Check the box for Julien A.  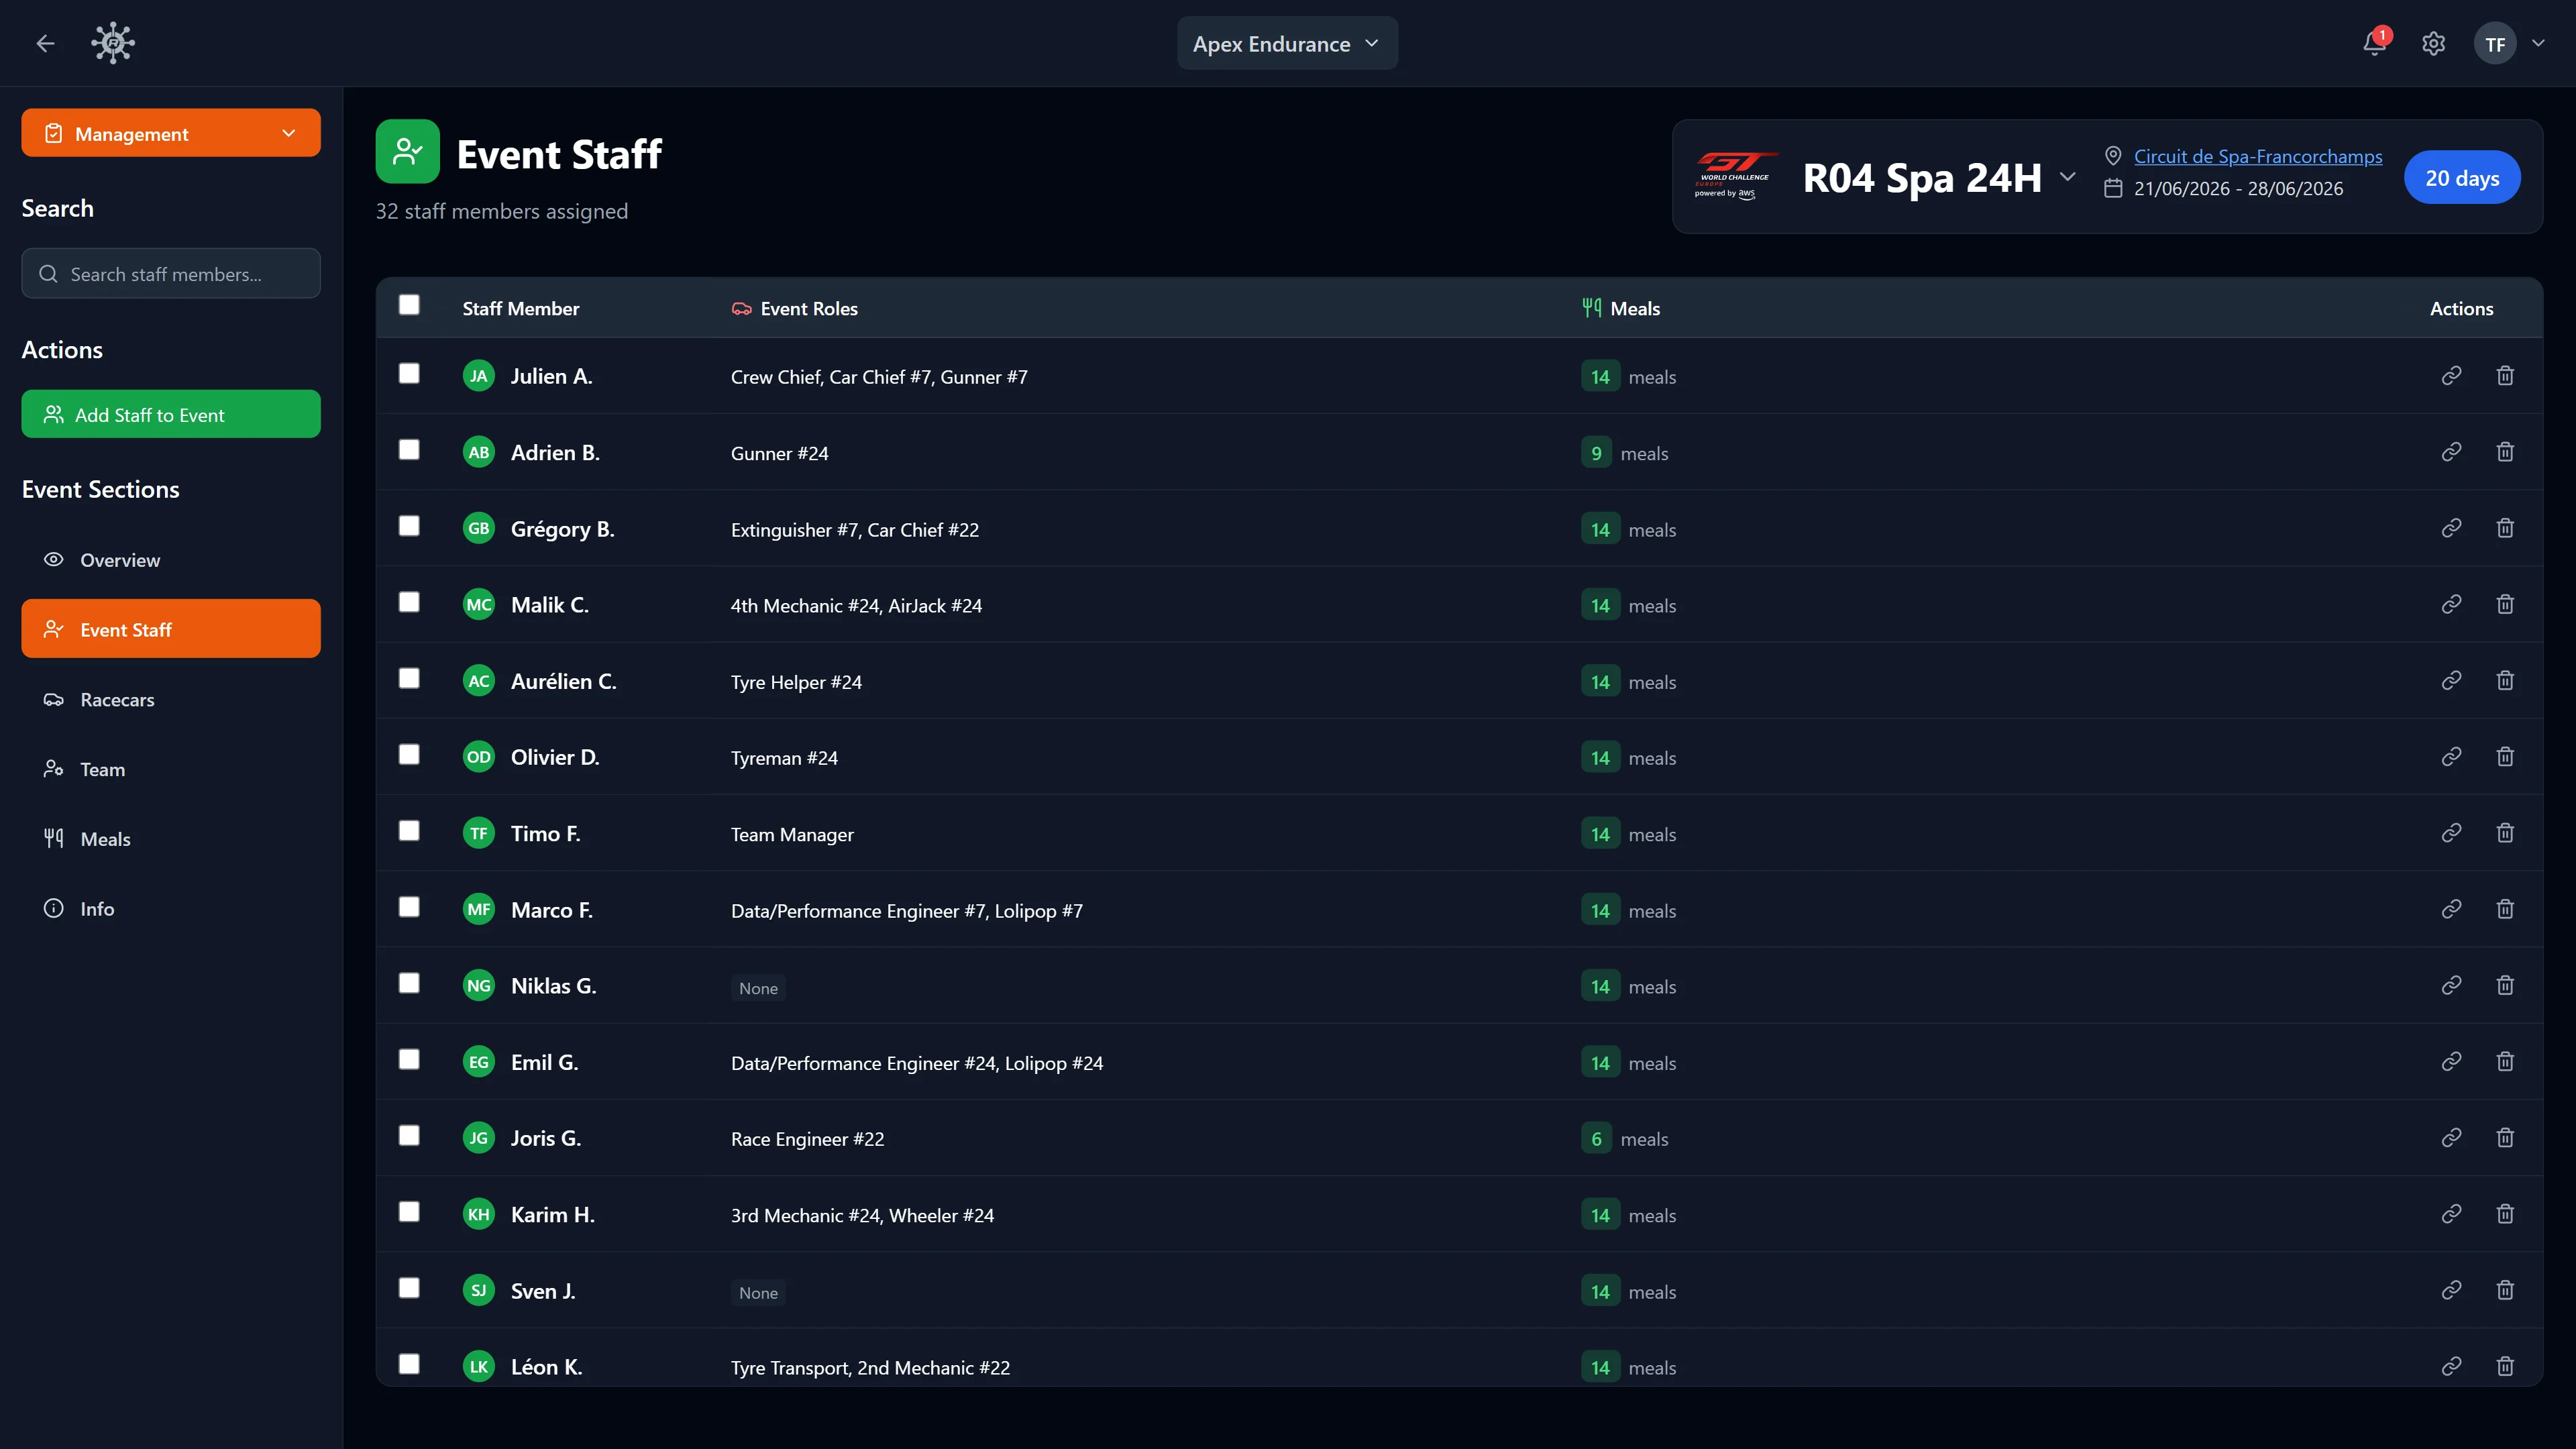409,374
